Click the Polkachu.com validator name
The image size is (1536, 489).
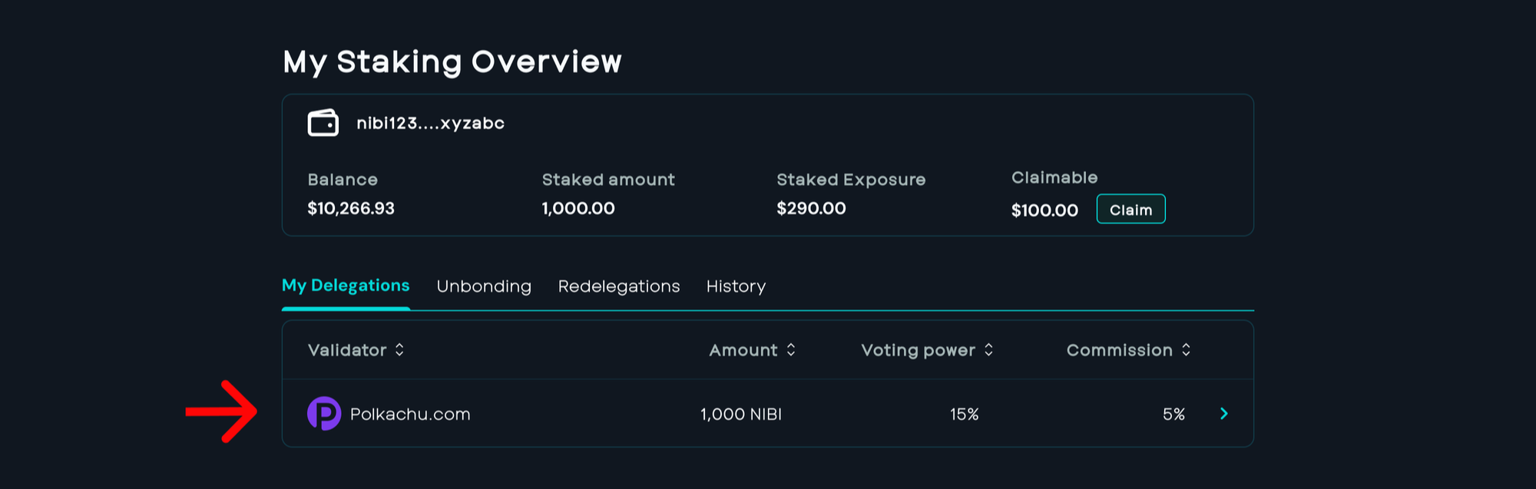point(410,414)
